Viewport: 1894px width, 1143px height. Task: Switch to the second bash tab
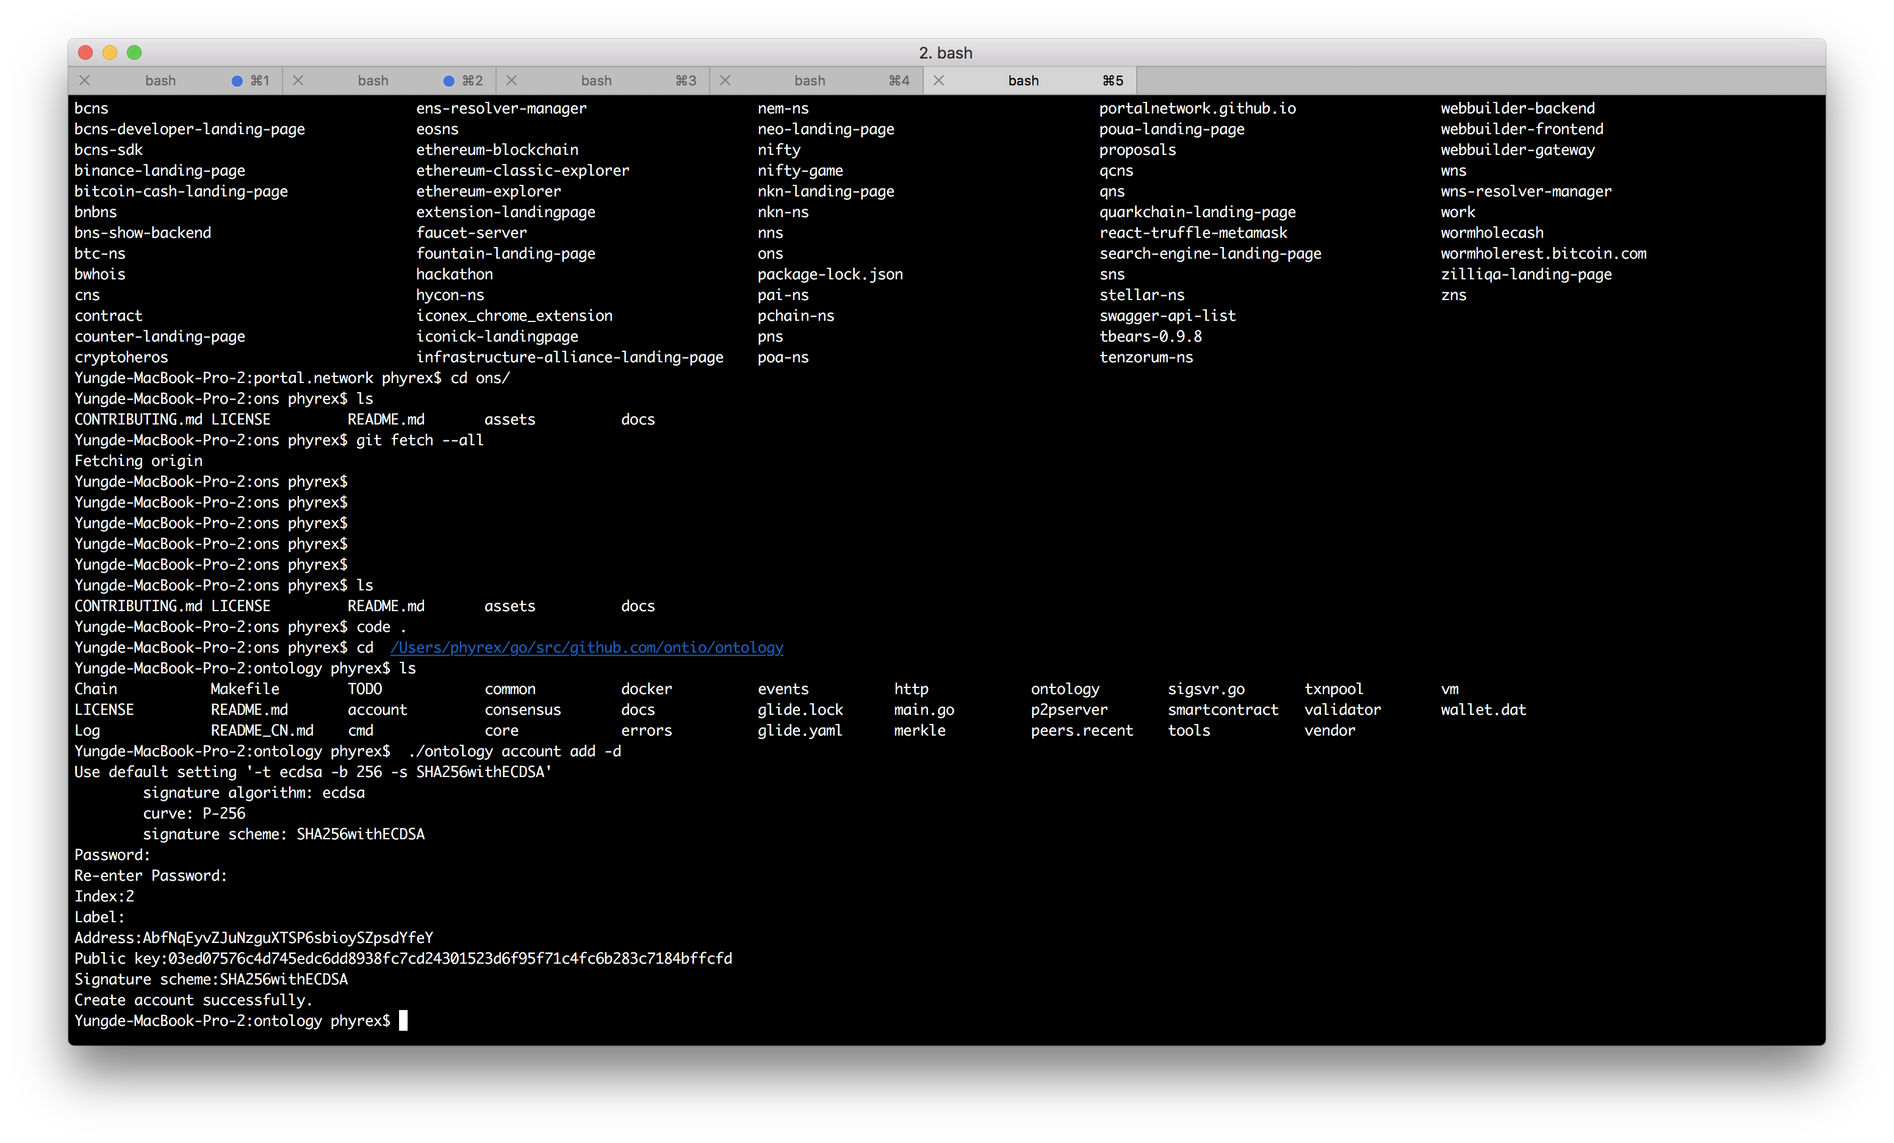coord(373,81)
